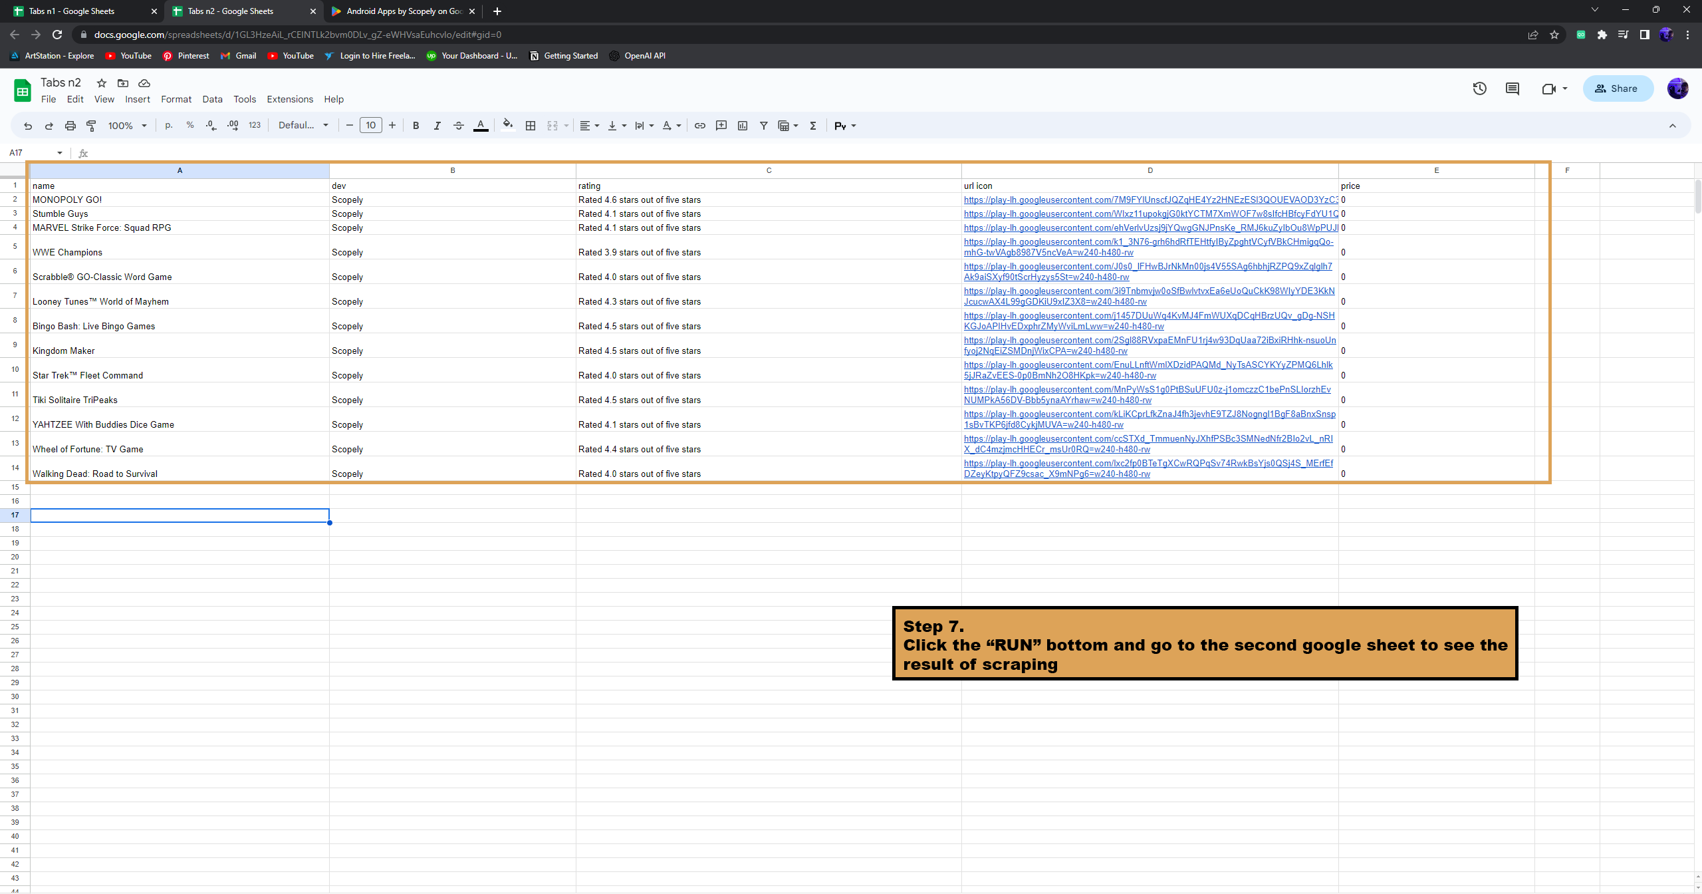The image size is (1702, 894).
Task: Move document to a folder
Action: (x=123, y=83)
